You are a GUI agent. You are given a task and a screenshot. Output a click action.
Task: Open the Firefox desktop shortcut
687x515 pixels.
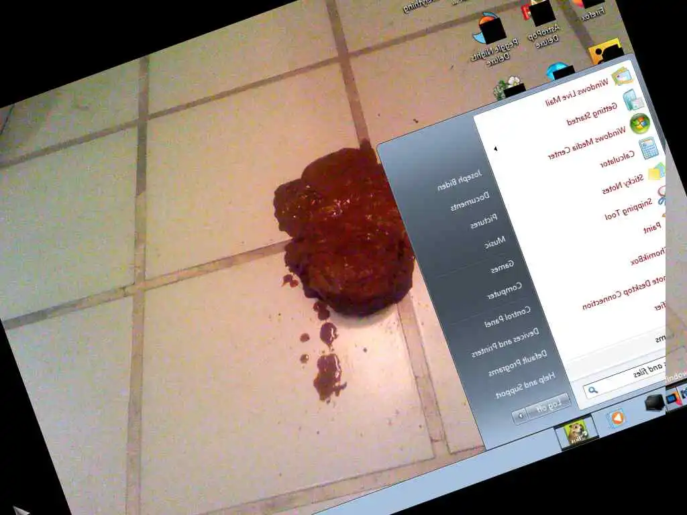click(592, 9)
